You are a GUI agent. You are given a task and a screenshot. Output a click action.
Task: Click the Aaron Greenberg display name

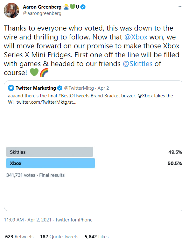(42, 7)
